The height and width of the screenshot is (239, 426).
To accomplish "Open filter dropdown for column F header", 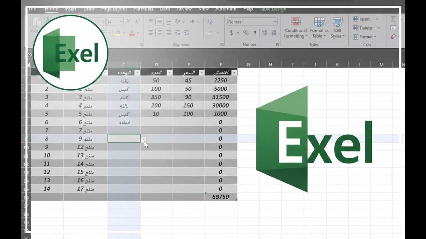I will 234,73.
